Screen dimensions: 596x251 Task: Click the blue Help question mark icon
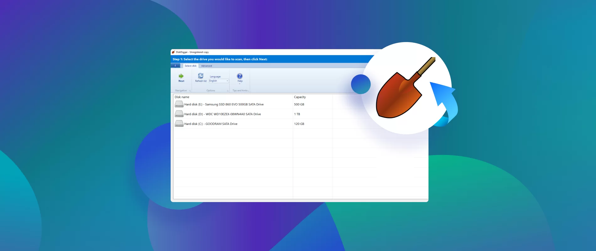coord(240,76)
